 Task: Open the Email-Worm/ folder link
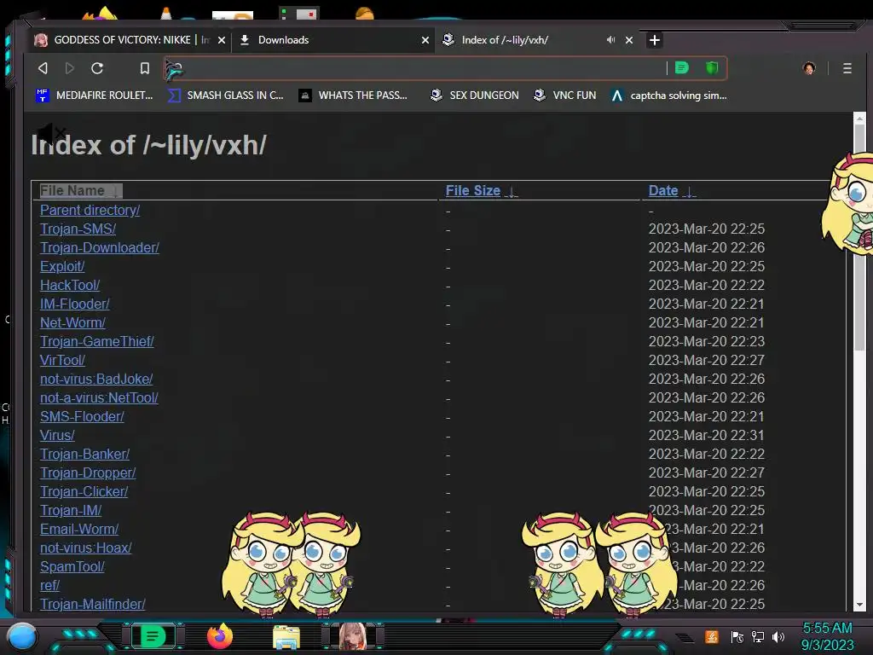79,529
